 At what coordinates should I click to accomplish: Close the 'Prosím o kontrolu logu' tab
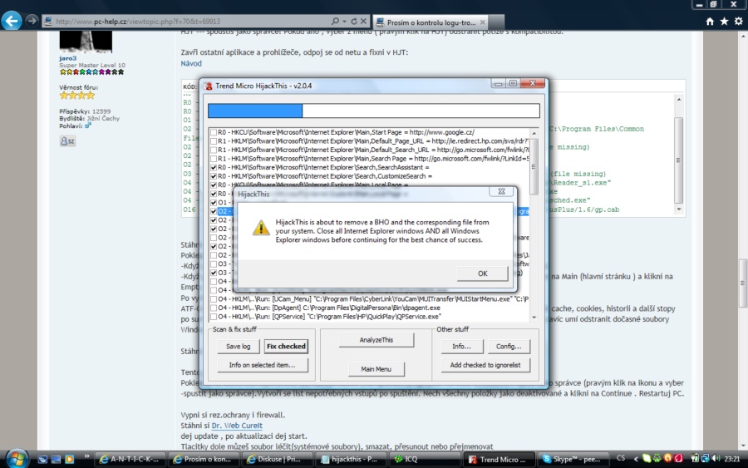(x=482, y=22)
